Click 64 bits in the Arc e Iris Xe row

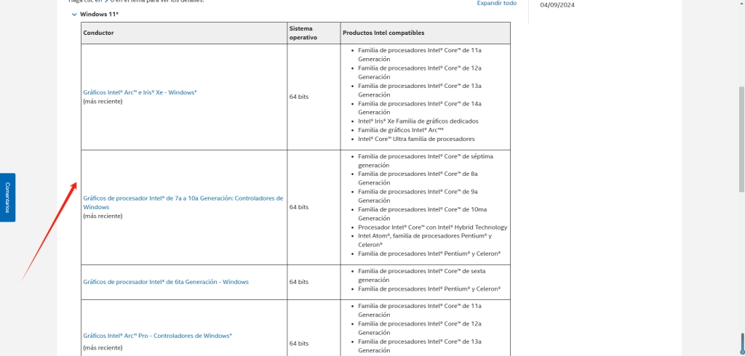299,97
